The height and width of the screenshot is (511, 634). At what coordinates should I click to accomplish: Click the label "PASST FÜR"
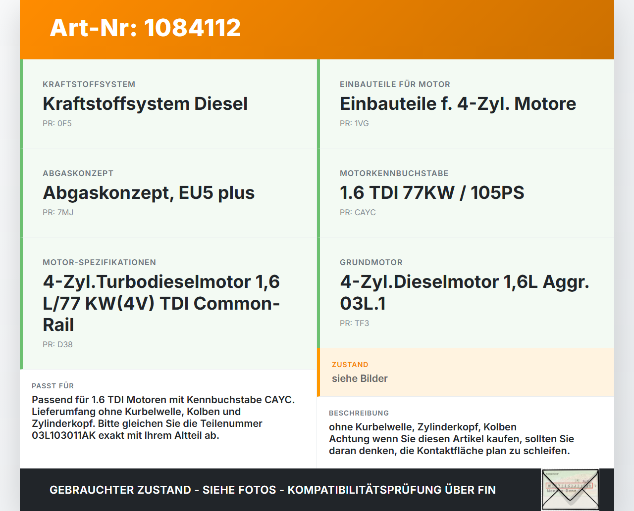(53, 386)
